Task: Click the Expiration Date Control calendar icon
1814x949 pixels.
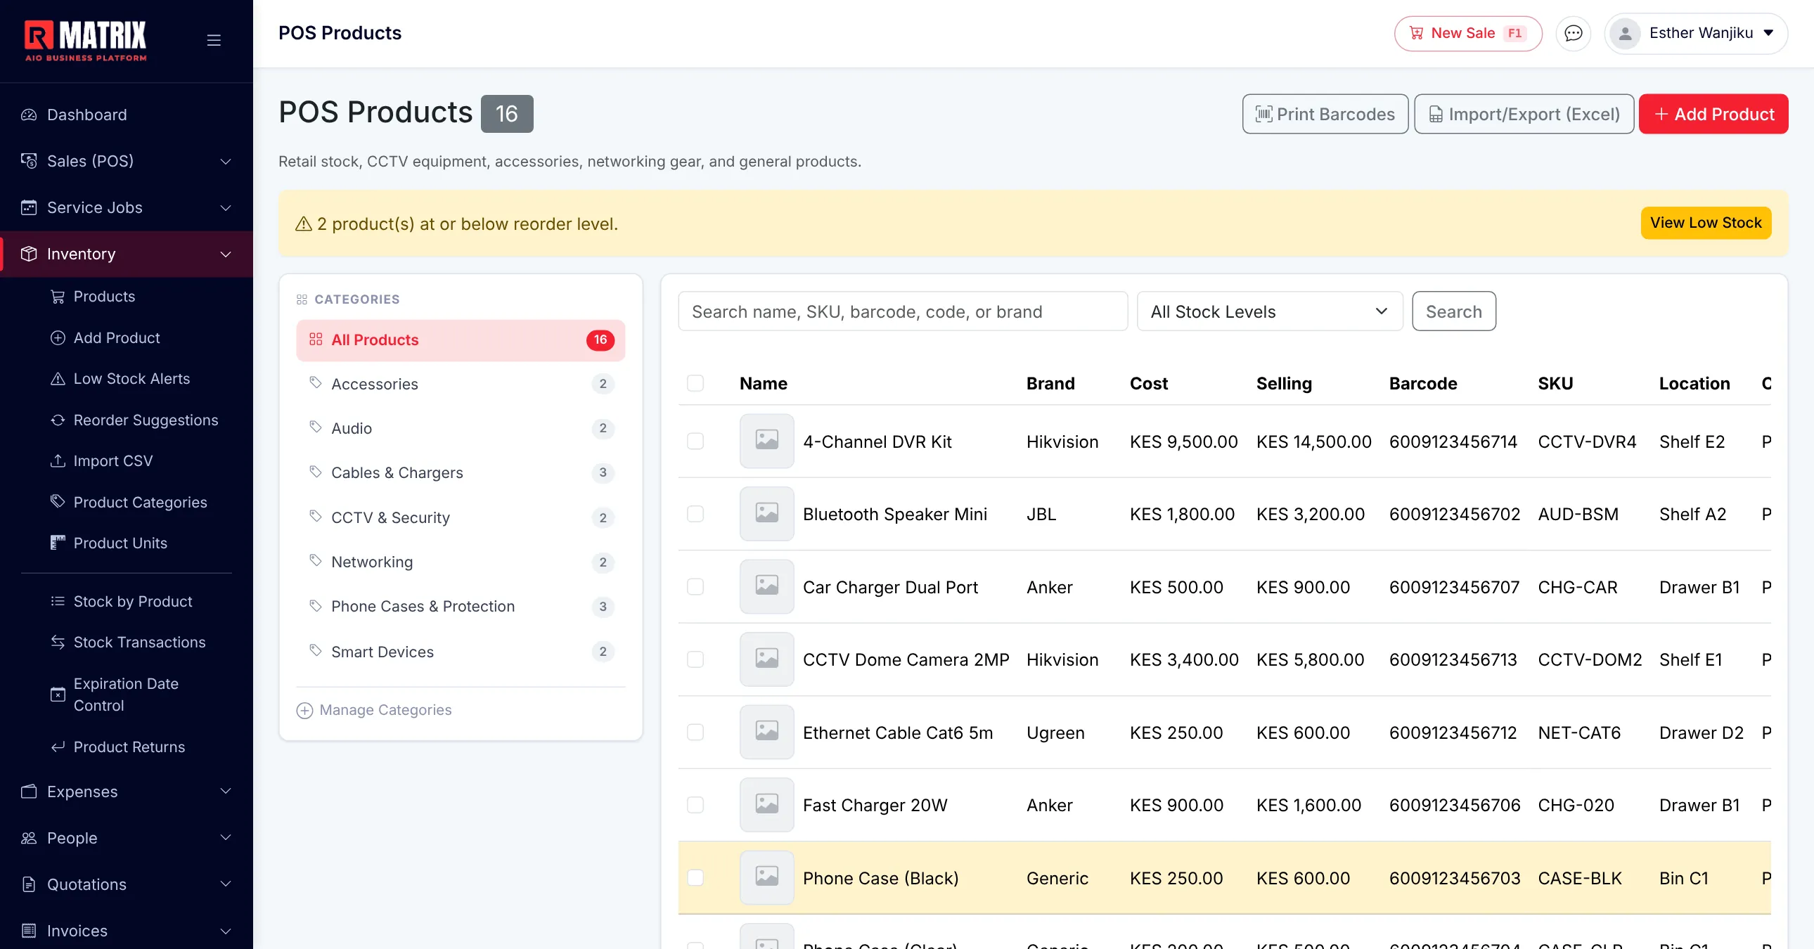Action: tap(58, 695)
